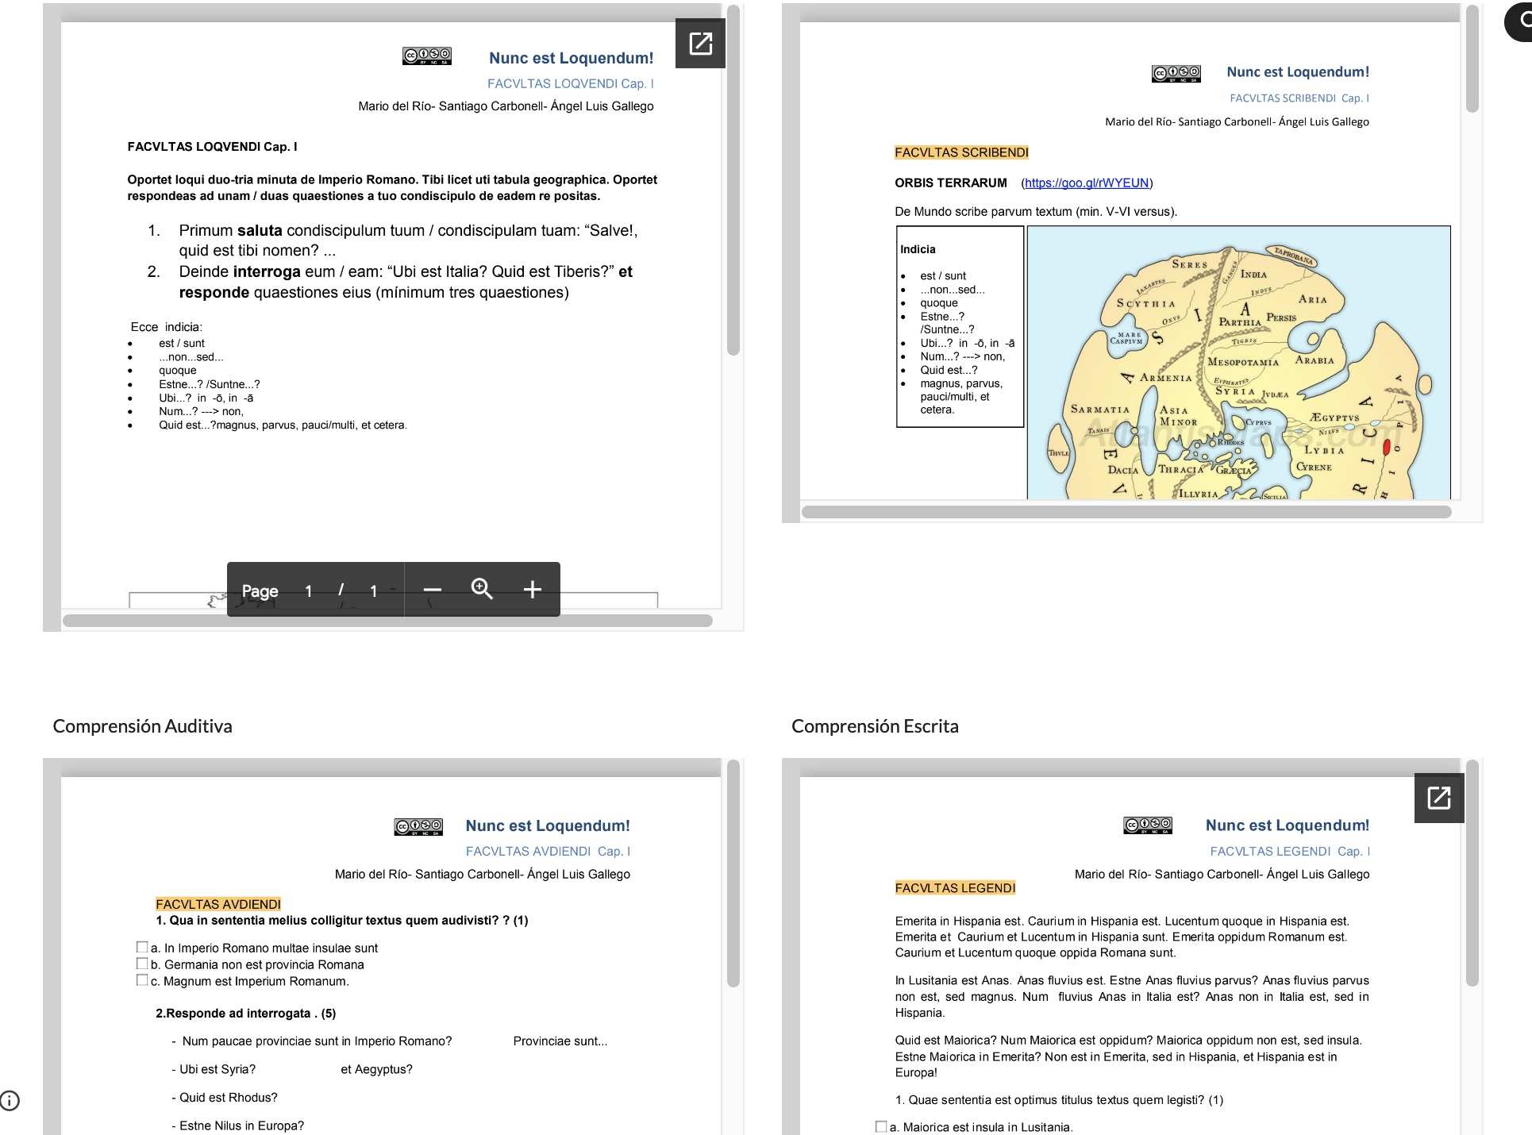Open the goo.gl/rWYEUN link
This screenshot has height=1135, width=1532.
pos(1087,183)
